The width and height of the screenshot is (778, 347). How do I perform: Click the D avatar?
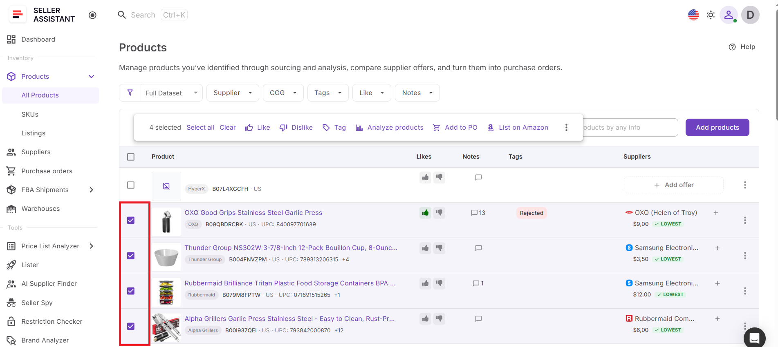tap(750, 15)
